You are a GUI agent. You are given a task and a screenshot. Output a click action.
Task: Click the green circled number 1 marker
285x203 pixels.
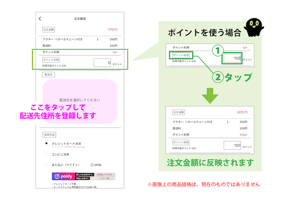[217, 51]
